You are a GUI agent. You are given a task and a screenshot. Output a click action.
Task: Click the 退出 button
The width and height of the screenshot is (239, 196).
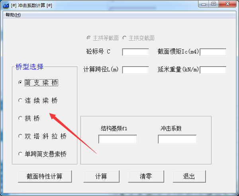coord(189,176)
